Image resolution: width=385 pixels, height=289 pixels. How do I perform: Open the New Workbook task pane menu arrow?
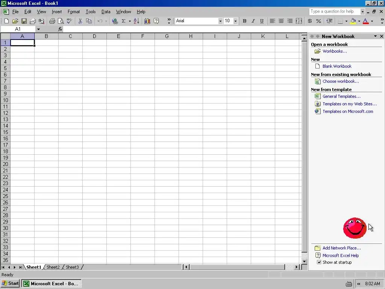pyautogui.click(x=375, y=37)
